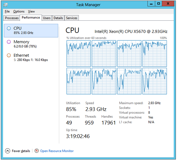This screenshot has width=177, height=160.
Task: Open the File menu
Action: tap(7, 11)
